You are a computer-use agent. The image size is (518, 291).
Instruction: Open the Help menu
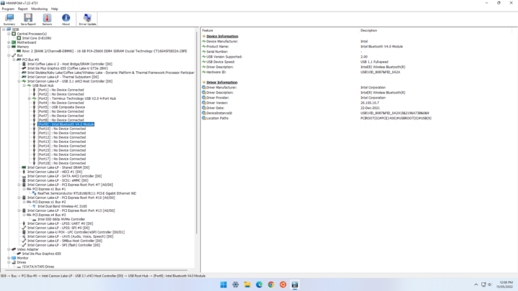click(55, 9)
